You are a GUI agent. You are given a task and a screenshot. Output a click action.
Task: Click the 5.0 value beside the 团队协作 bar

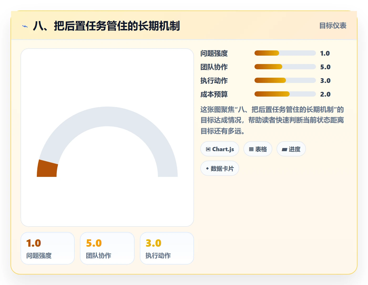click(325, 67)
